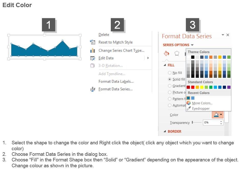The height and width of the screenshot is (183, 245).
Task: Switch to the Effects pentagon icon
Action: (177, 53)
